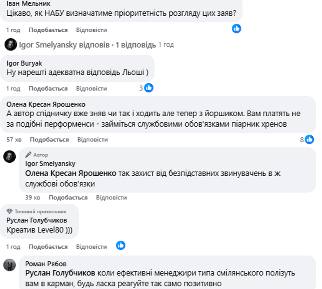Reply to Іван Мельник's comment
This screenshot has height=289, width=322.
click(x=91, y=30)
